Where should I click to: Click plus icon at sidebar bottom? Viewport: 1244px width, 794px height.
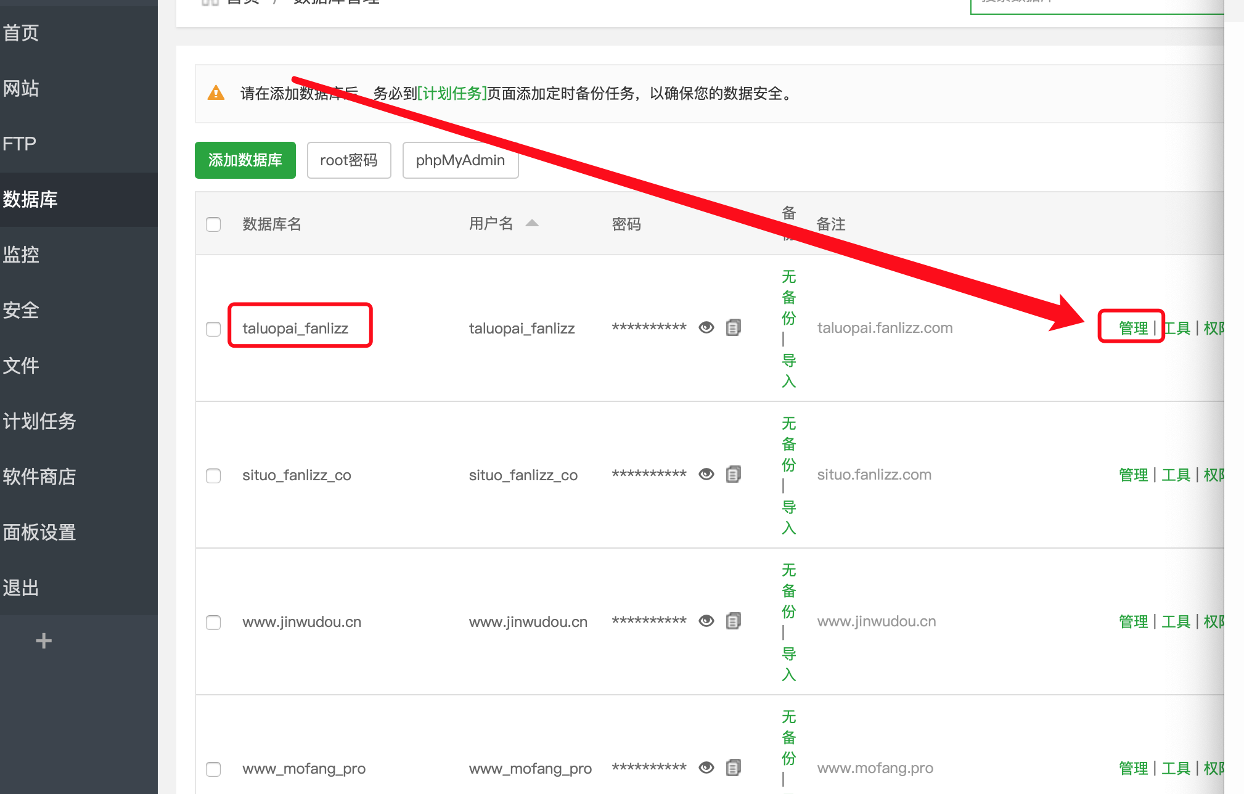tap(43, 641)
